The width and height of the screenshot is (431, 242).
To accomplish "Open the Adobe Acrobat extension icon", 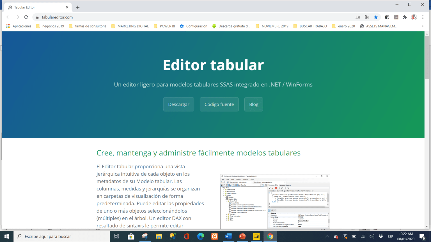I will [396, 17].
